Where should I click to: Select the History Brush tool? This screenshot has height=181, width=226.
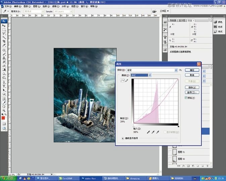point(4,62)
